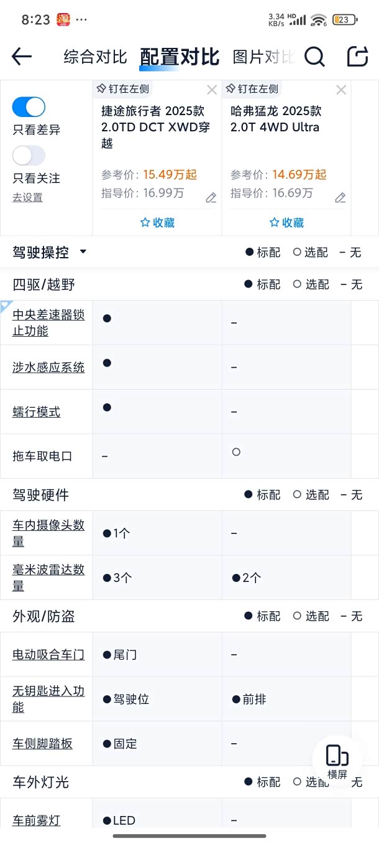Edit the 捷途旅行者 model using pencil icon
379x844 pixels.
pyautogui.click(x=211, y=198)
